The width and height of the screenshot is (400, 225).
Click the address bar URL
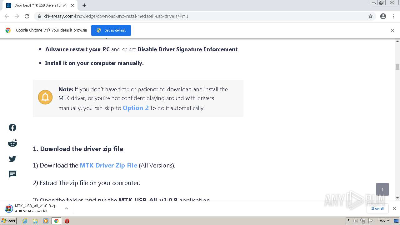116,16
